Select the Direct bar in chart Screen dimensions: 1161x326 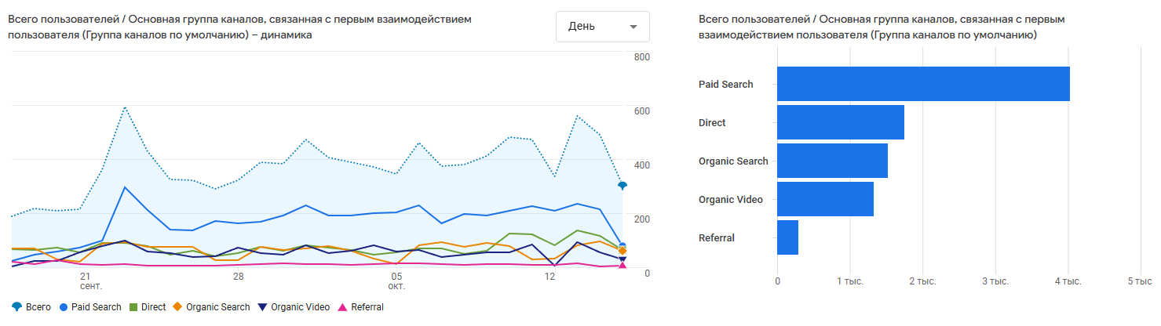(x=840, y=122)
